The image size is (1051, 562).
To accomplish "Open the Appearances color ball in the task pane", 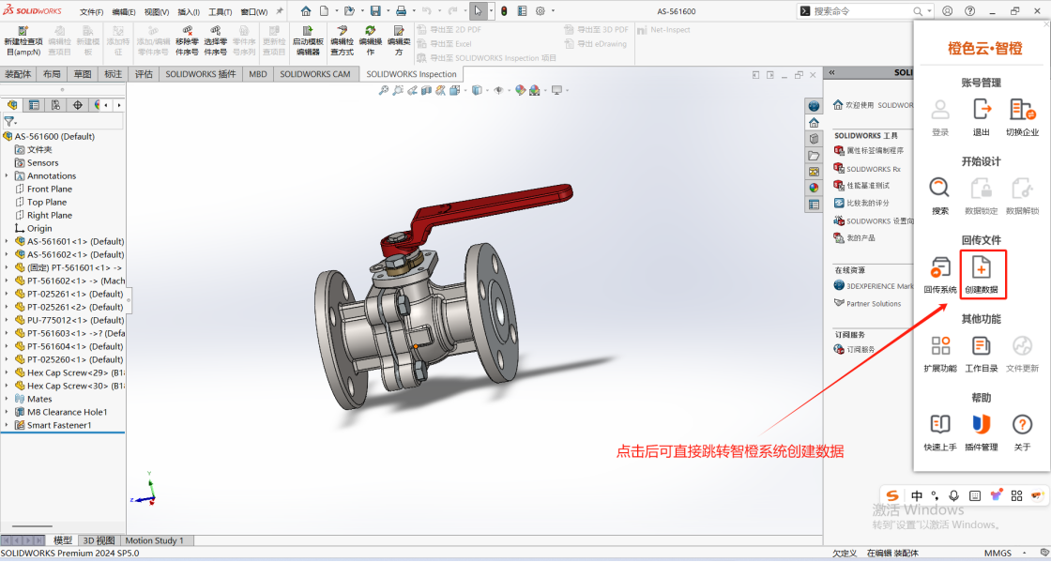I will click(814, 189).
